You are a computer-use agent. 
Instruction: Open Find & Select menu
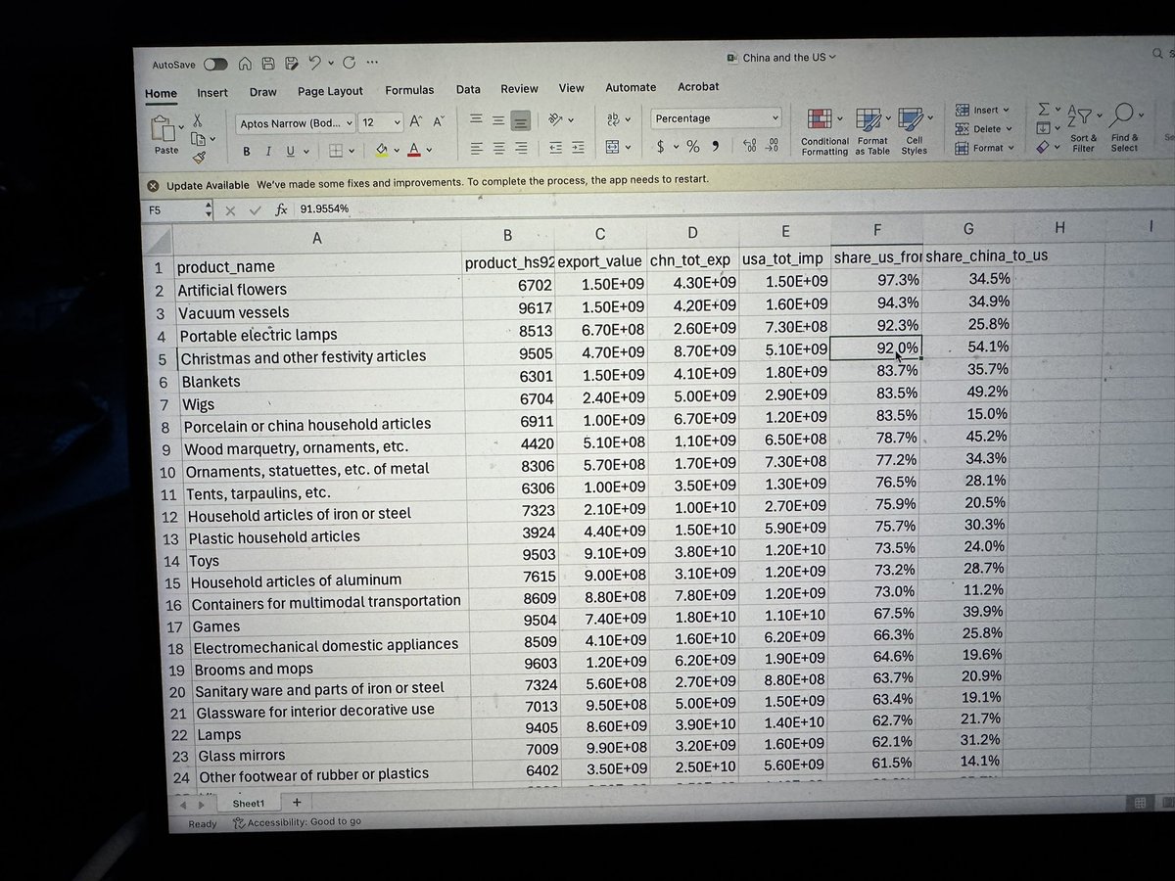pyautogui.click(x=1124, y=128)
